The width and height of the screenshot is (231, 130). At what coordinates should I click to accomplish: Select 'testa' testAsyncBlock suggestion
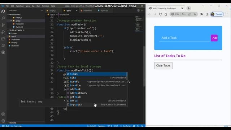[x=96, y=101]
